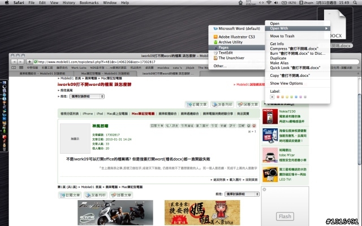Open the top forum group dropdown
Screen dimensions: 362x226
[87, 96]
